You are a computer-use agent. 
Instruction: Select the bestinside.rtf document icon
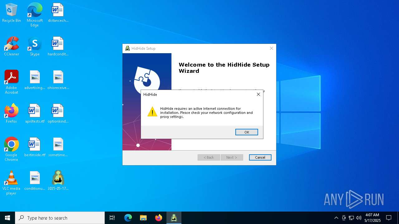point(35,147)
